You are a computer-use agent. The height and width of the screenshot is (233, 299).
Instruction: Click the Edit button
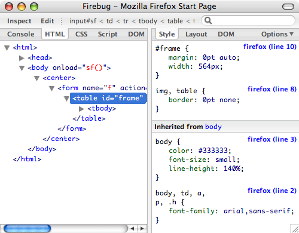point(47,21)
